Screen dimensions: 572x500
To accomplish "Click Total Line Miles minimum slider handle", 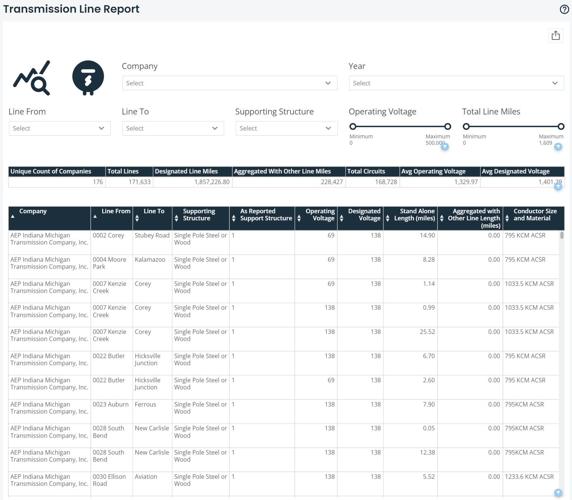I will point(466,126).
